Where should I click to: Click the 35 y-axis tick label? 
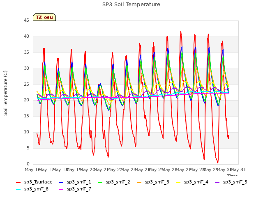(26, 53)
